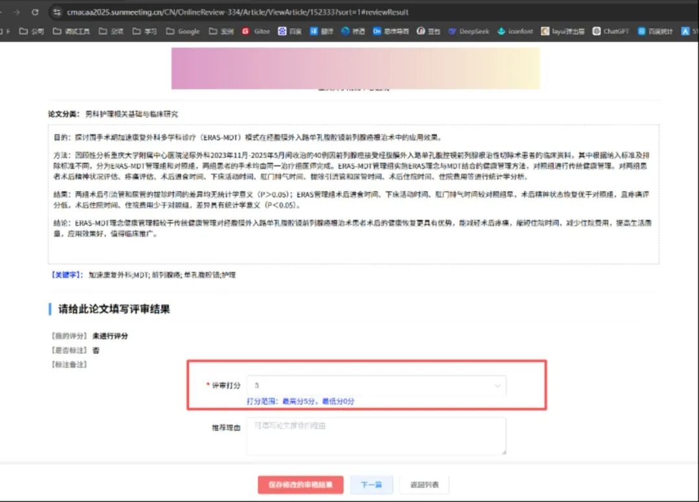Open the 评审打分 score dropdown

pos(377,386)
